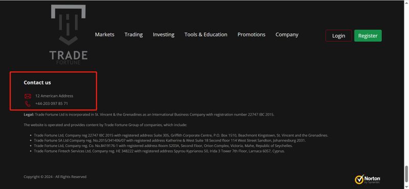This screenshot has width=409, height=189.
Task: Open the Promotions menu
Action: [x=251, y=35]
